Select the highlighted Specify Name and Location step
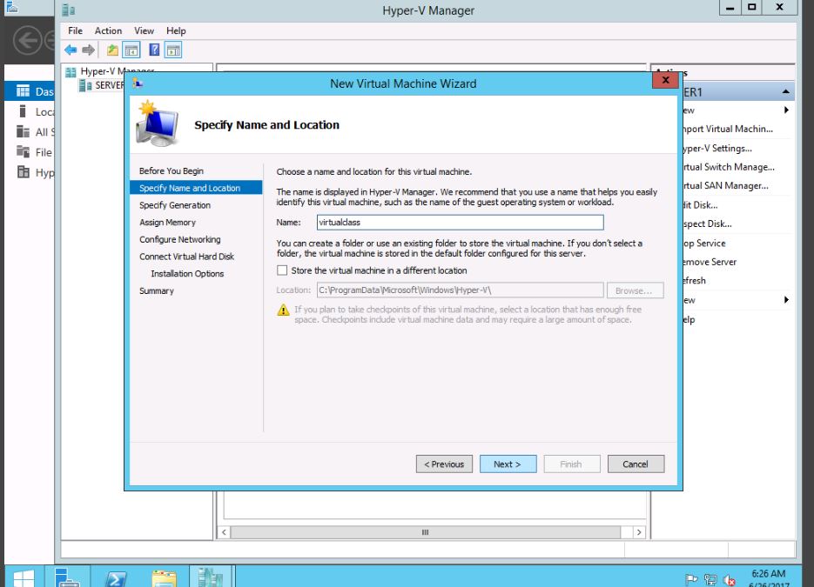814x587 pixels. coord(196,188)
